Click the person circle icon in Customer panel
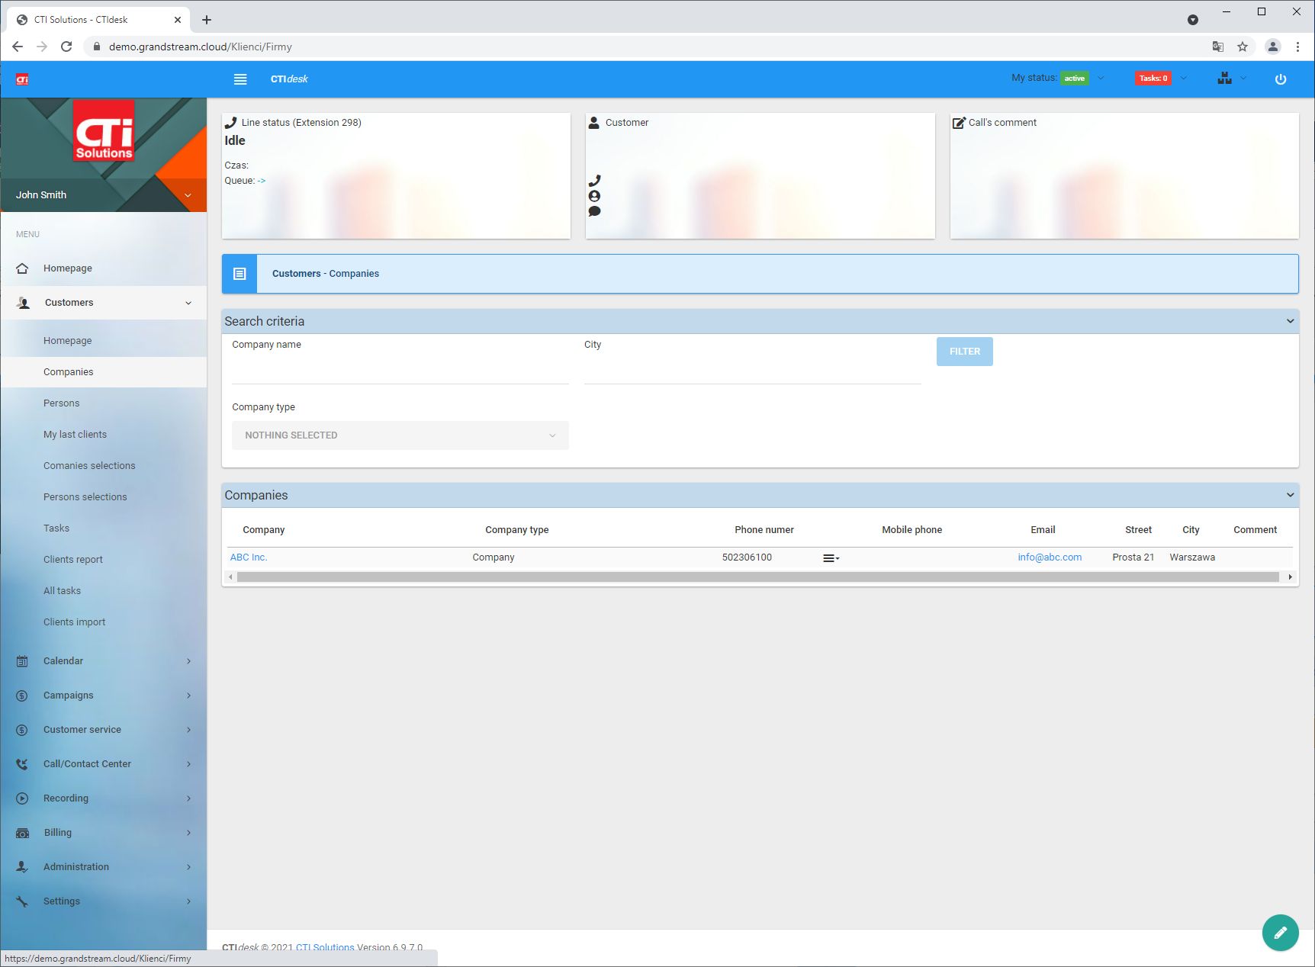The width and height of the screenshot is (1315, 967). click(594, 196)
